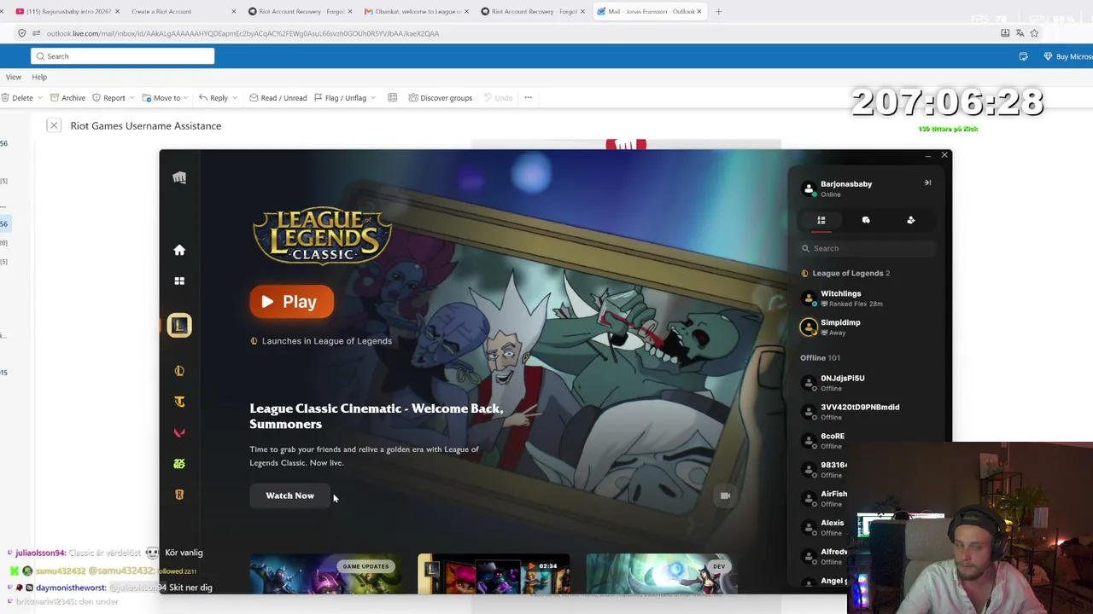1093x614 pixels.
Task: Expand the Report dropdown arrow
Action: pos(133,98)
